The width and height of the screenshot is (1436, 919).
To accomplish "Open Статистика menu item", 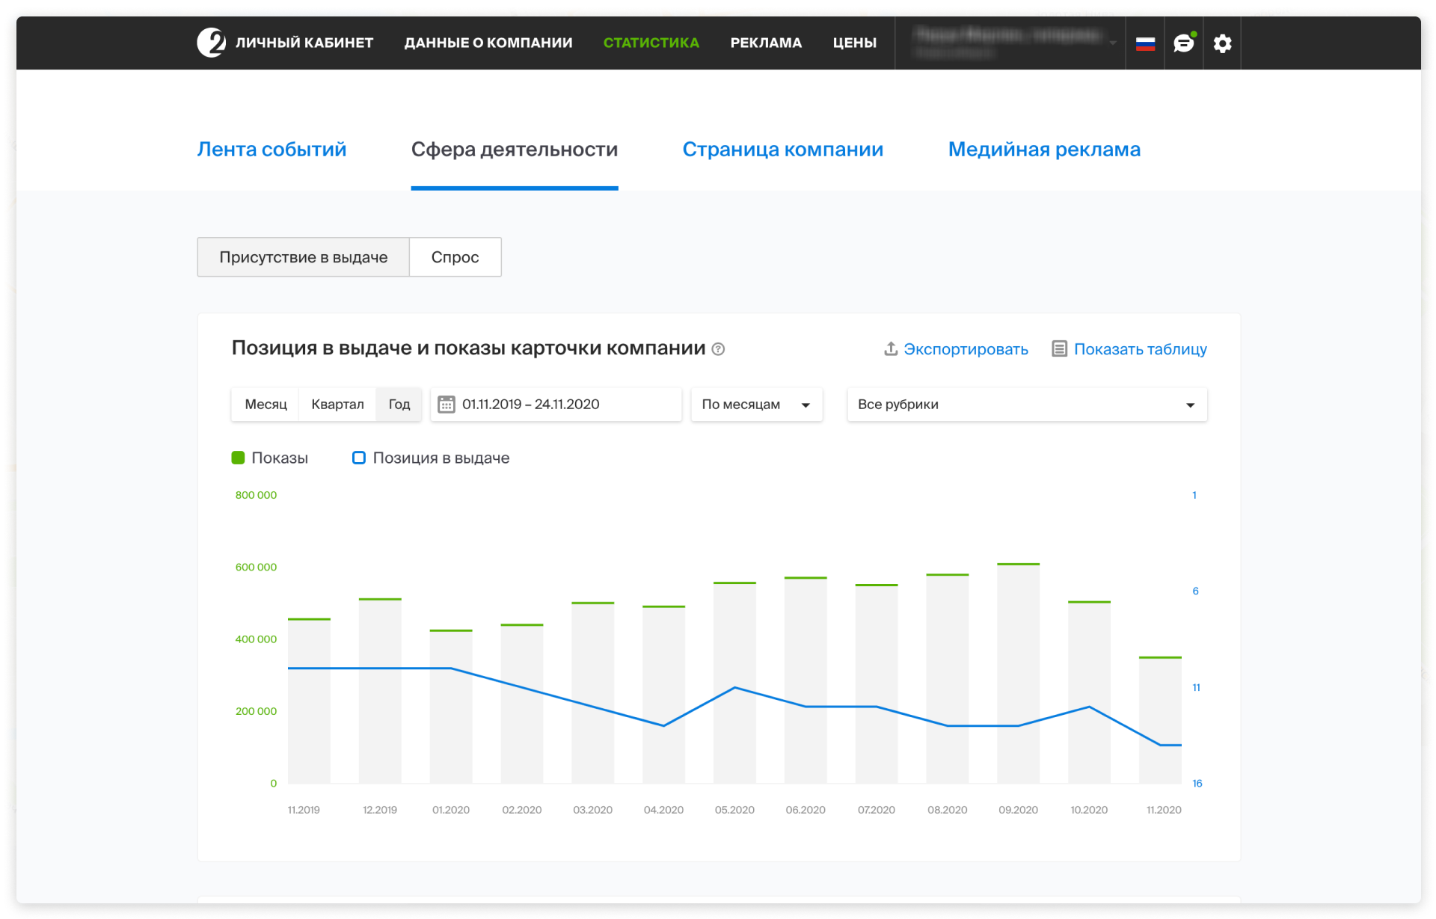I will pyautogui.click(x=651, y=43).
